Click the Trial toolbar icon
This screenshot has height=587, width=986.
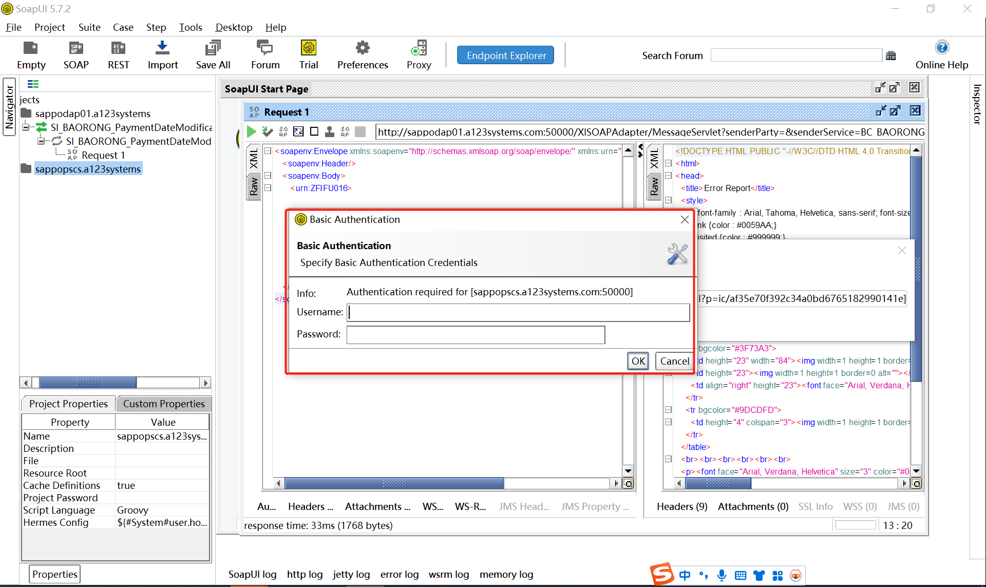pos(309,55)
